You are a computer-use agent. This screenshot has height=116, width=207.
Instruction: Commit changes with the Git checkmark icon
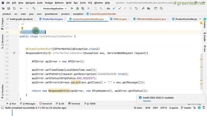(120, 8)
